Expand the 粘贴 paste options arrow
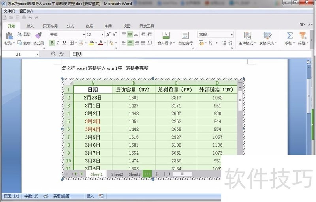The height and width of the screenshot is (202, 316). pyautogui.click(x=14, y=43)
